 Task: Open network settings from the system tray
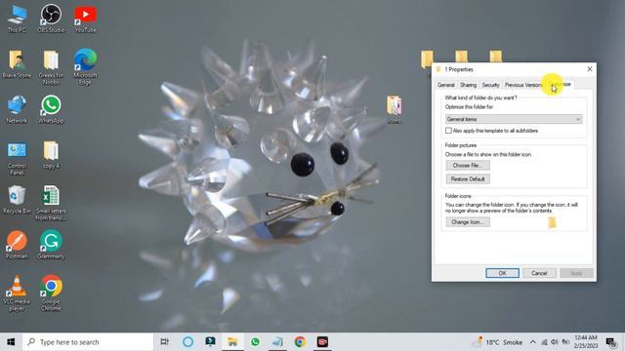coord(544,342)
